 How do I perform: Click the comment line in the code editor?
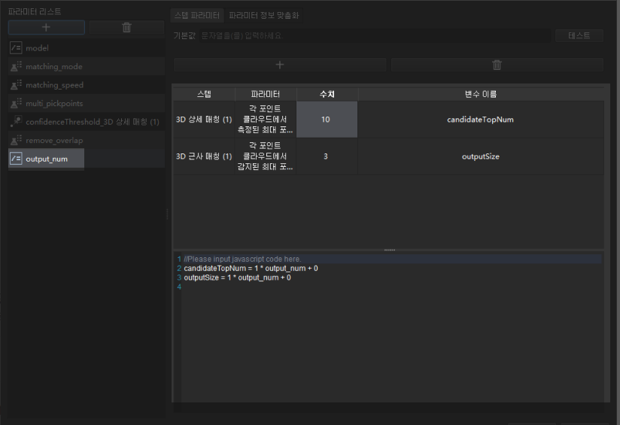[242, 259]
